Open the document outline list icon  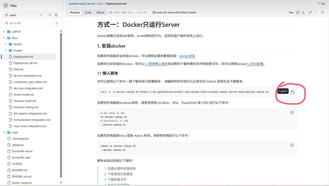pyautogui.click(x=322, y=13)
